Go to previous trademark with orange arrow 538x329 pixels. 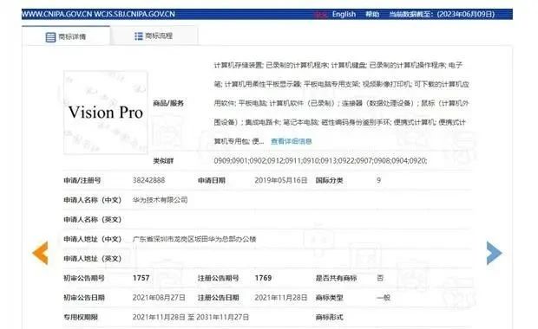click(x=40, y=253)
